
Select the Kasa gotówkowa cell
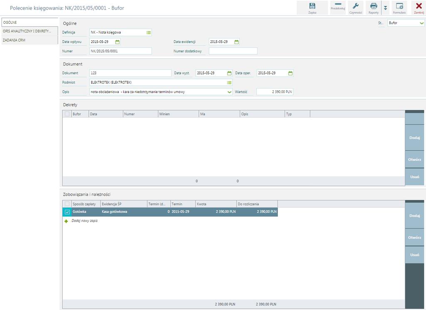pyautogui.click(x=124, y=212)
